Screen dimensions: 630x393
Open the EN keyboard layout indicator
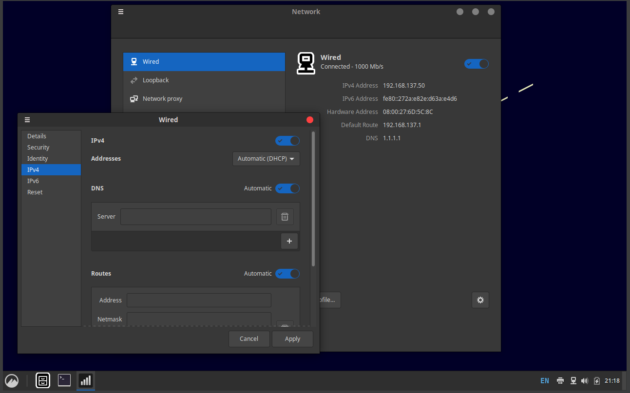544,381
